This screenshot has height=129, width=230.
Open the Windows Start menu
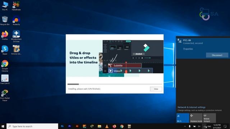pyautogui.click(x=3, y=126)
